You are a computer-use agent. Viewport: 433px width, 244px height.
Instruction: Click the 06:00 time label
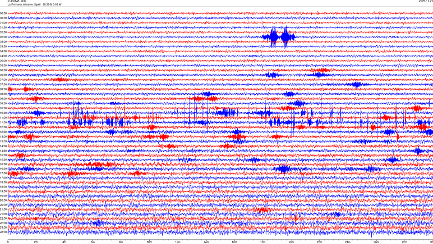pos(3,70)
